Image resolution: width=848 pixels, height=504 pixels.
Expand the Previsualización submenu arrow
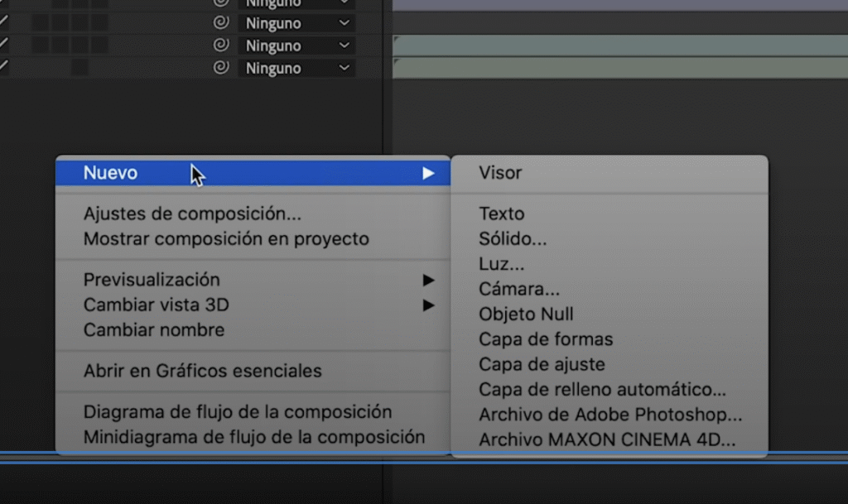pos(427,280)
